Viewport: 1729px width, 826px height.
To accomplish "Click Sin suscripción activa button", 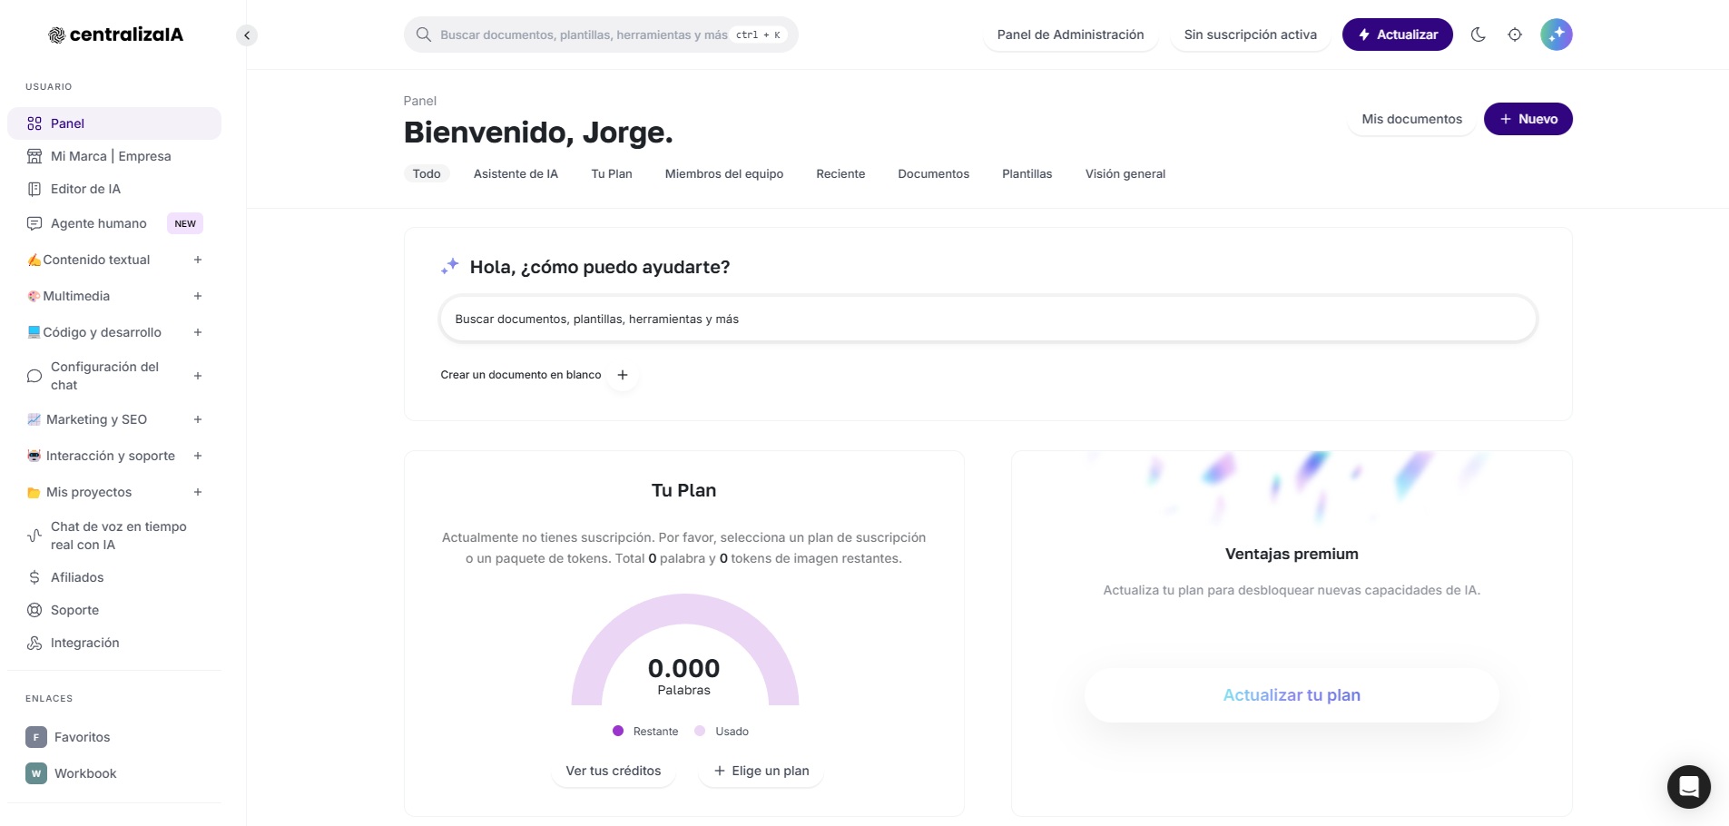I will pyautogui.click(x=1251, y=34).
